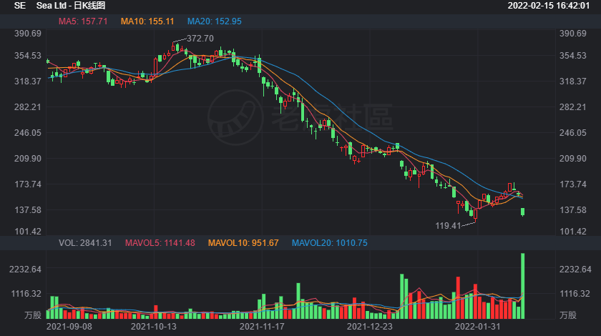Image resolution: width=601 pixels, height=336 pixels.
Task: Click right axis price 209.90
Action: [573, 159]
